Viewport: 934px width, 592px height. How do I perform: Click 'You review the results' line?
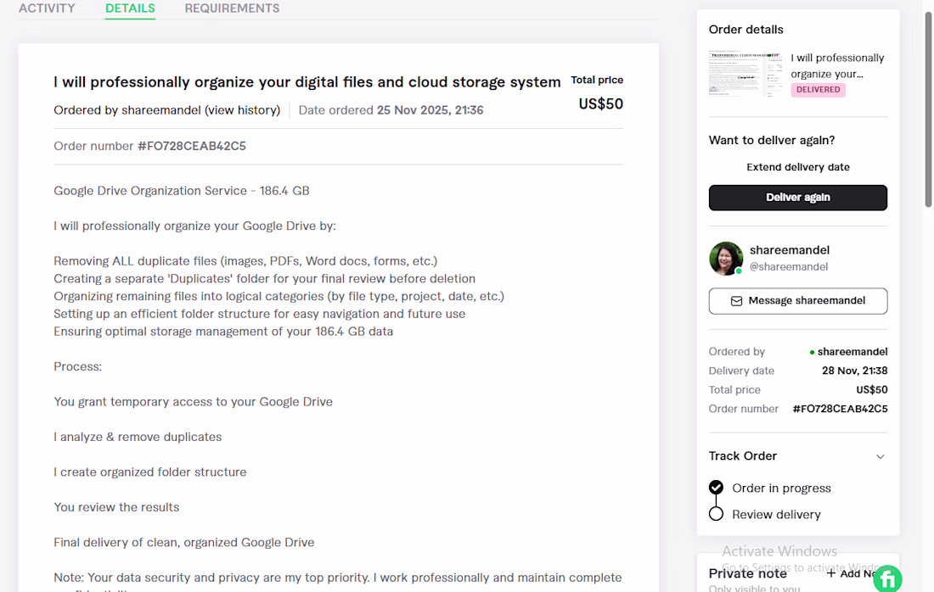116,507
